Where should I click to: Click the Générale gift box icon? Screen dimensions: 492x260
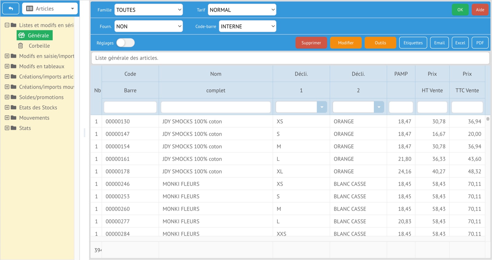pyautogui.click(x=22, y=35)
